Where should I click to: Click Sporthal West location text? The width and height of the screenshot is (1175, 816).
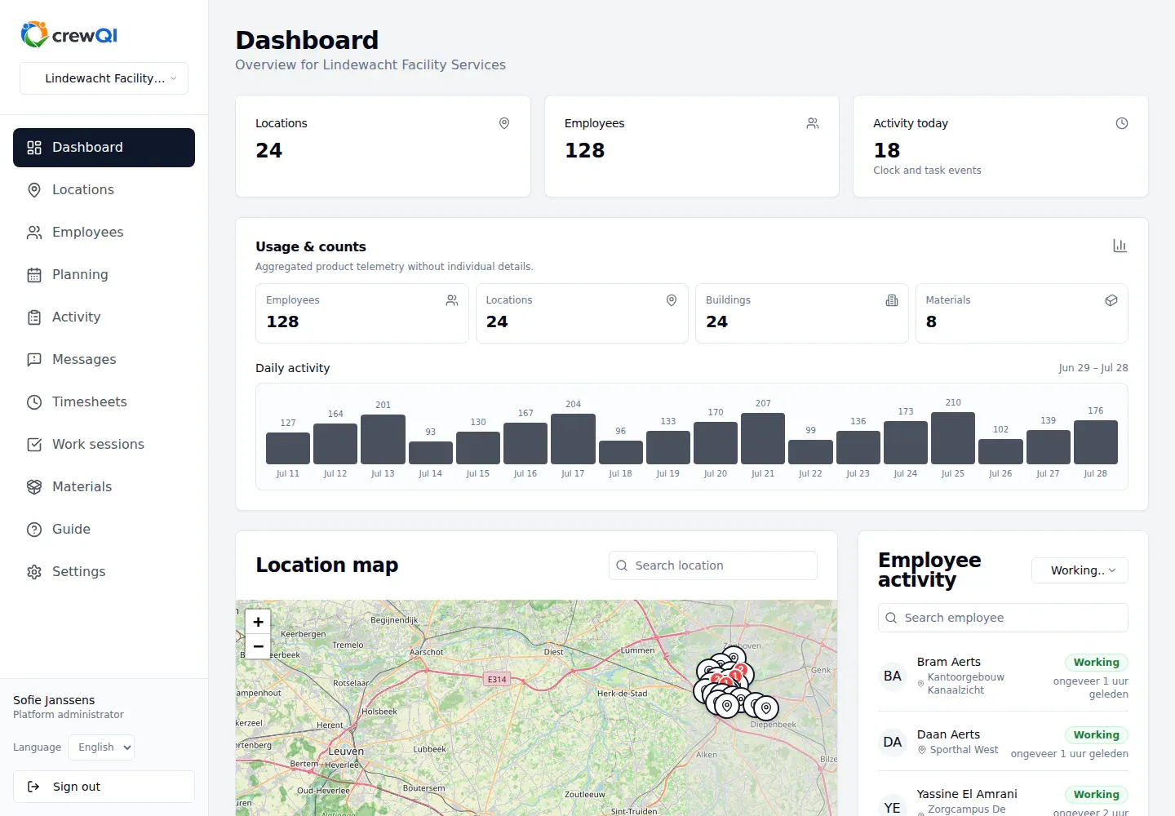pos(964,750)
